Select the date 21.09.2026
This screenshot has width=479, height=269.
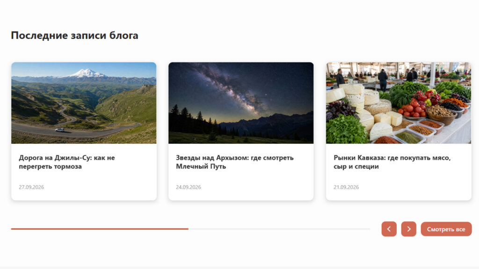coord(346,187)
